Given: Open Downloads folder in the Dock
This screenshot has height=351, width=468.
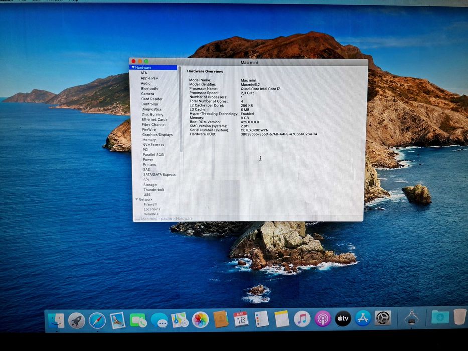Looking at the screenshot, I should (440, 317).
